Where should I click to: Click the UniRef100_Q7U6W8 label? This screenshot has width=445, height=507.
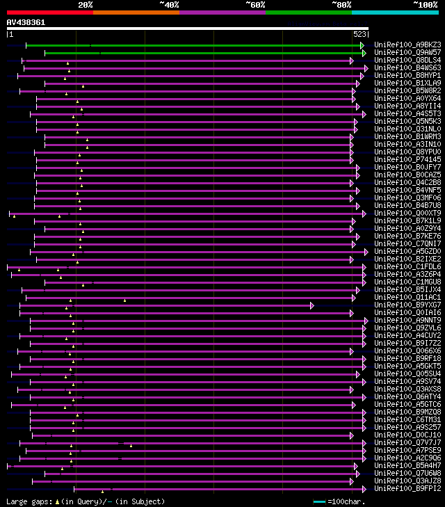click(407, 473)
